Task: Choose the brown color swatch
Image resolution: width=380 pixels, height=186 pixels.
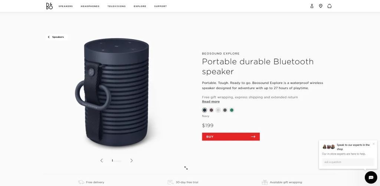Action: click(x=211, y=110)
